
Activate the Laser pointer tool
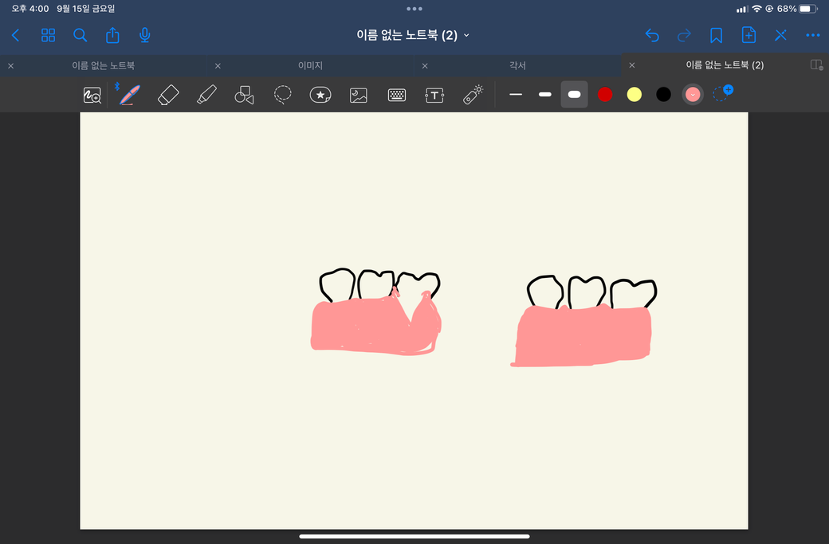pyautogui.click(x=473, y=95)
